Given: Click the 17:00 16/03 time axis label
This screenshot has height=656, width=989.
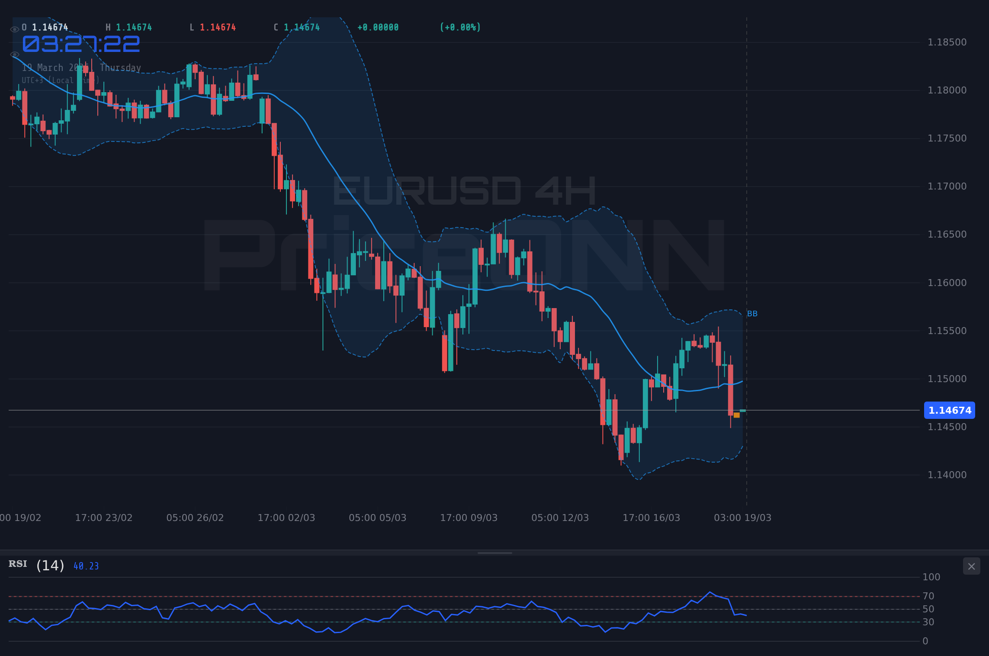Looking at the screenshot, I should (652, 517).
